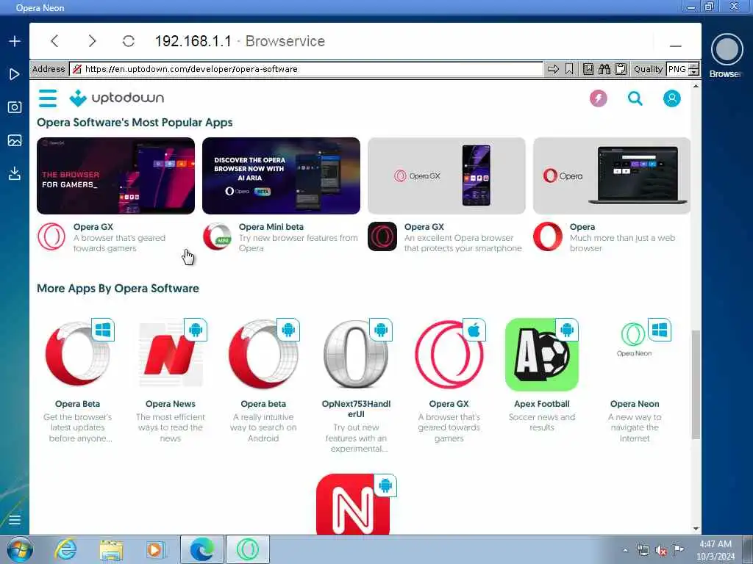753x564 pixels.
Task: Click the address URL field
Action: pos(306,69)
